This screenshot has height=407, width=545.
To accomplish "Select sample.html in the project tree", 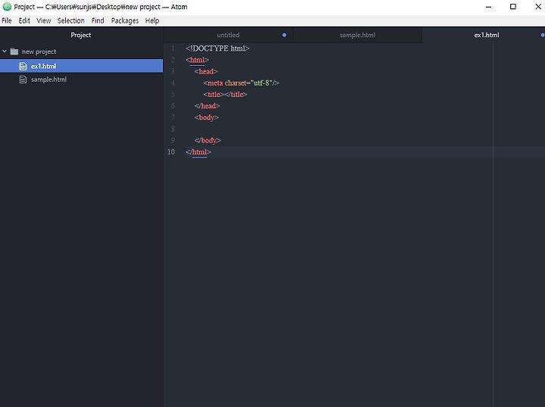I will tap(81, 80).
